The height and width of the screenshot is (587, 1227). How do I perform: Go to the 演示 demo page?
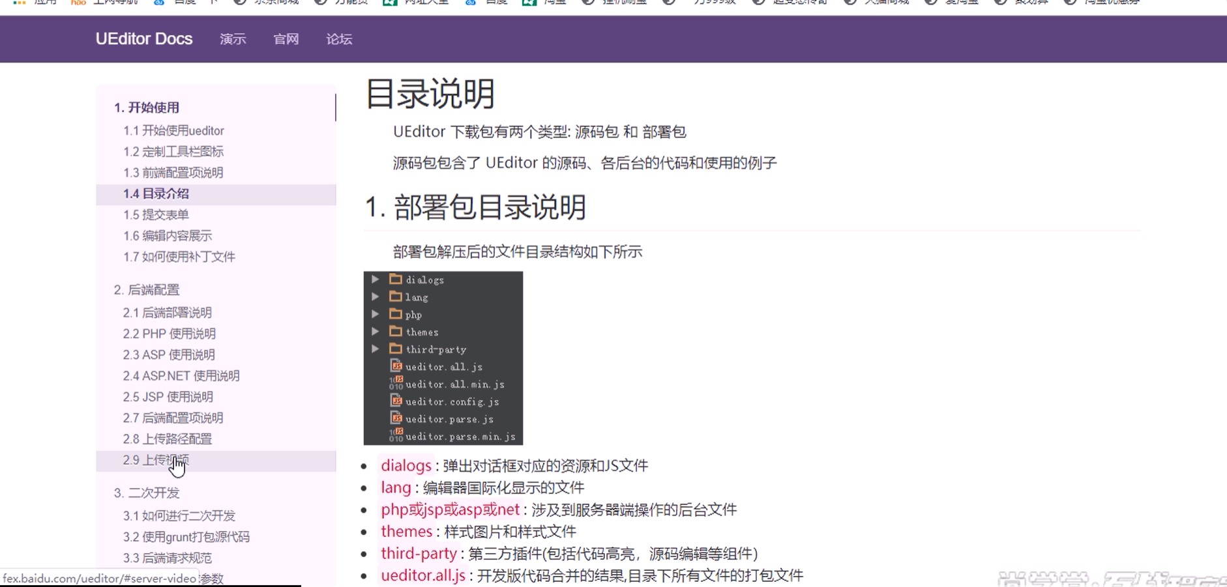[x=233, y=39]
